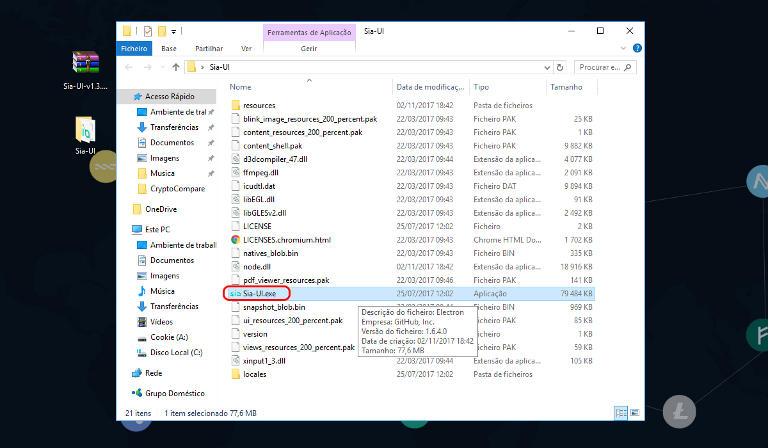Click the Forward navigation arrow
Screen dimensions: 768x448
(147, 67)
